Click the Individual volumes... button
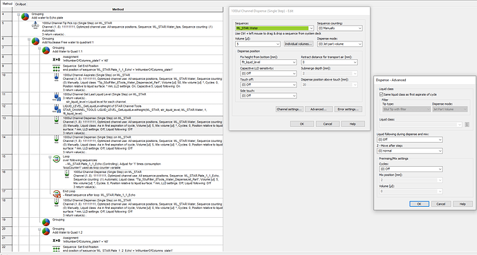Viewport: 477px width, 255px height. click(x=299, y=44)
